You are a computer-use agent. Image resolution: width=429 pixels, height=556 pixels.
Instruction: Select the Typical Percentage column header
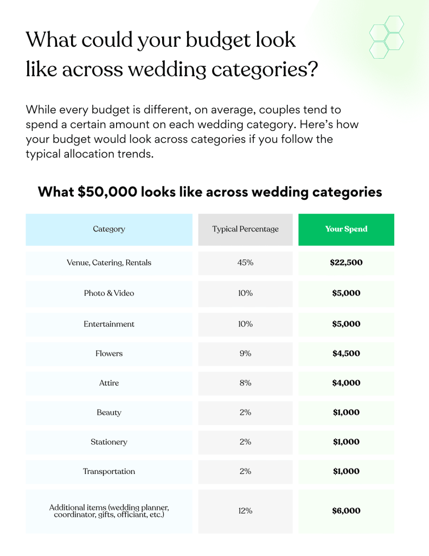(245, 229)
